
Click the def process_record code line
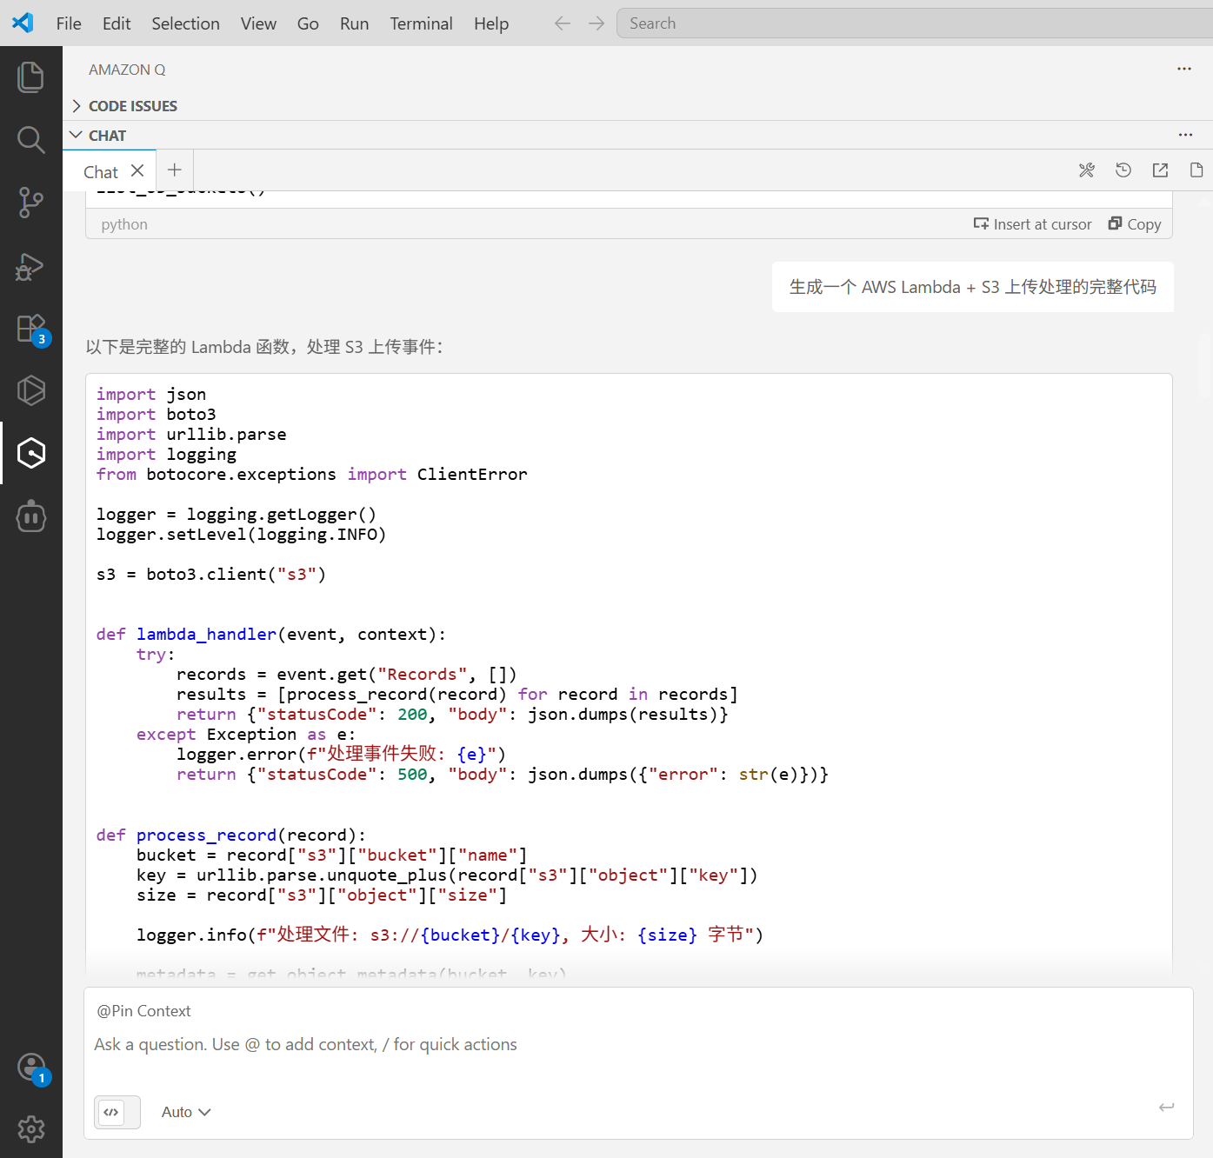[x=231, y=835]
